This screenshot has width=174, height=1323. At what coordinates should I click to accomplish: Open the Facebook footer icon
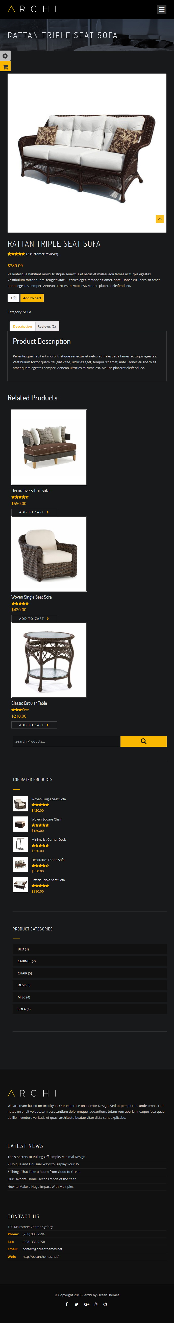pyautogui.click(x=67, y=1304)
